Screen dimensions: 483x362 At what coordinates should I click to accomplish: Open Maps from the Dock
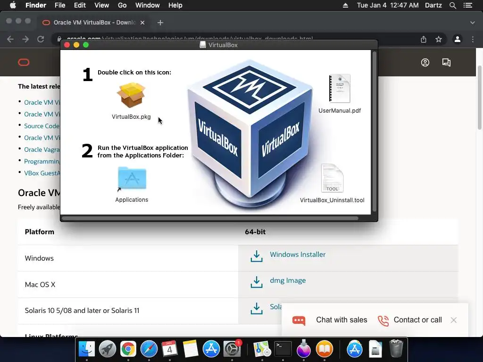point(262,349)
